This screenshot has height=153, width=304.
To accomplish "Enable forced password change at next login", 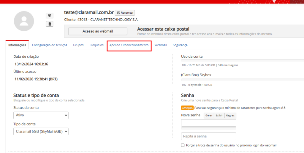I will [183, 145].
